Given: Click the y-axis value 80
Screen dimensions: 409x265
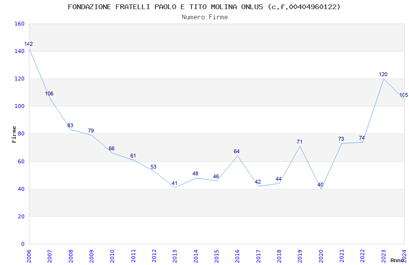Looking at the screenshot, I should tap(21, 133).
